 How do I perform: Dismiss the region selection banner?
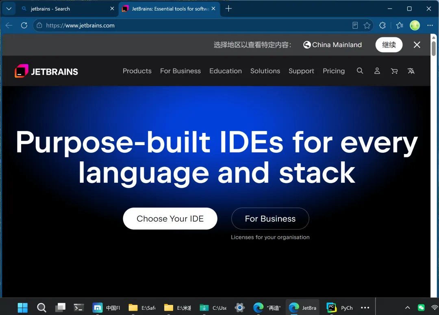[x=417, y=45]
